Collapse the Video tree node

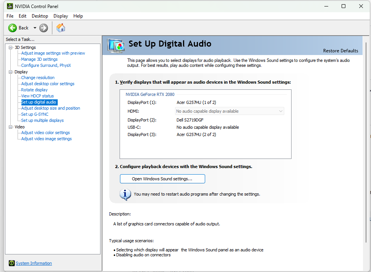click(x=10, y=127)
